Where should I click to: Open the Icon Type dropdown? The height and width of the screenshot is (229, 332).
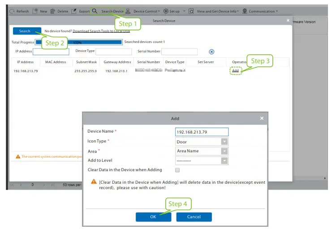(224, 142)
